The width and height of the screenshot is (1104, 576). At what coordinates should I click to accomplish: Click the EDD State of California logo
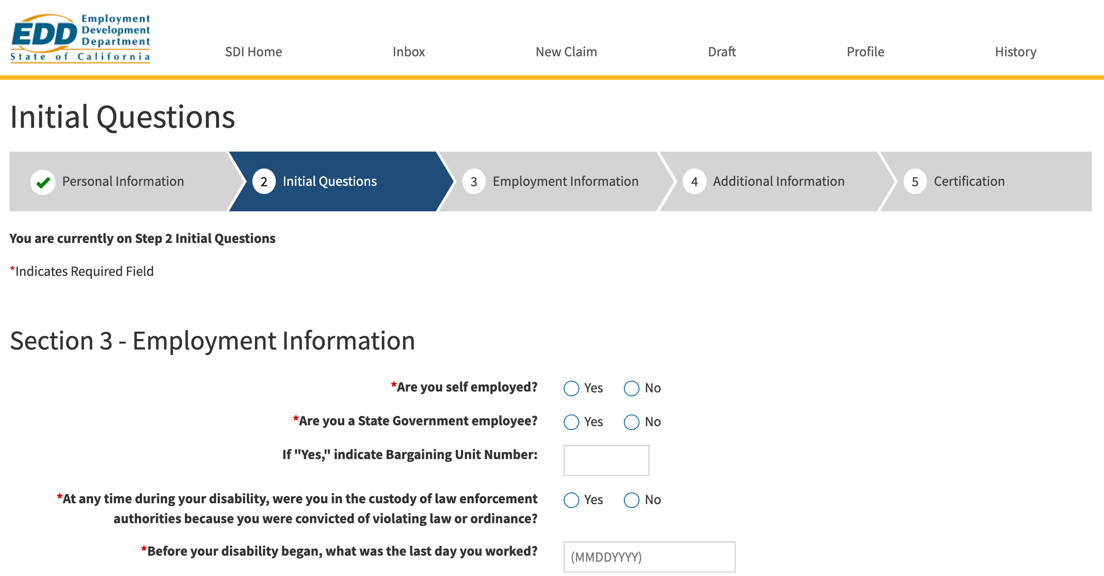click(81, 39)
